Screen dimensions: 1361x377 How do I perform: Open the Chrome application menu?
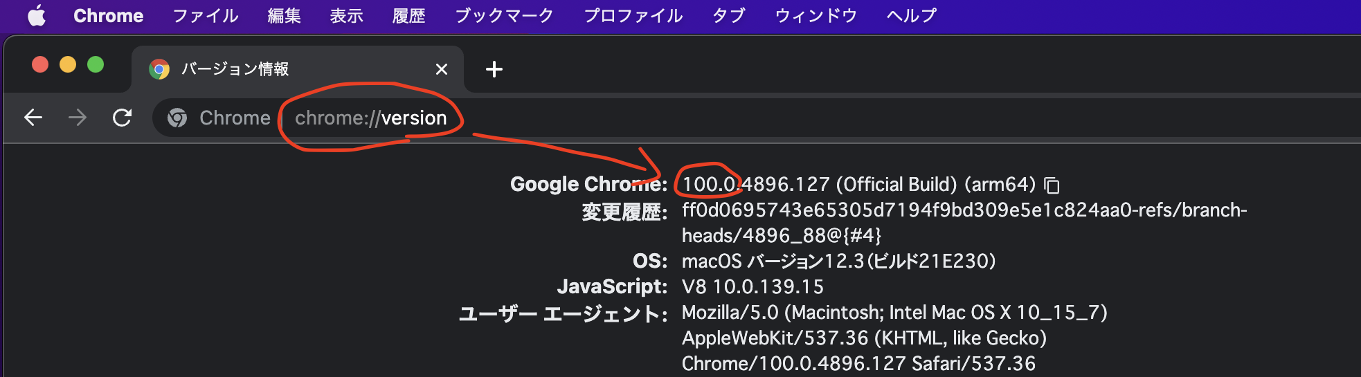[109, 16]
